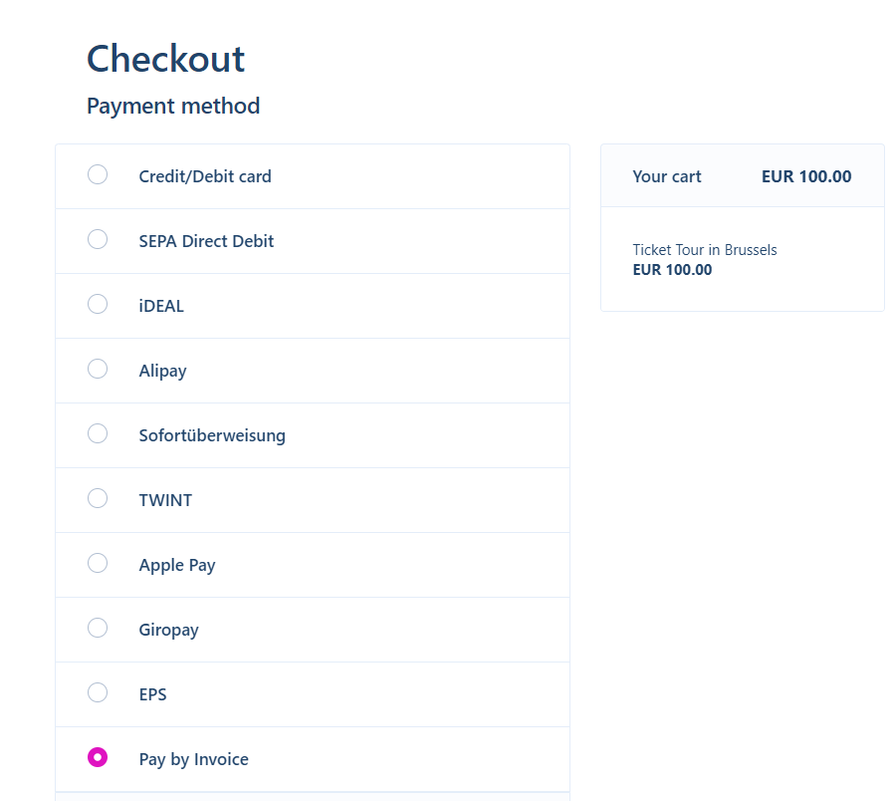This screenshot has height=801, width=893.
Task: Select the Credit/Debit card radio button
Action: tap(98, 175)
